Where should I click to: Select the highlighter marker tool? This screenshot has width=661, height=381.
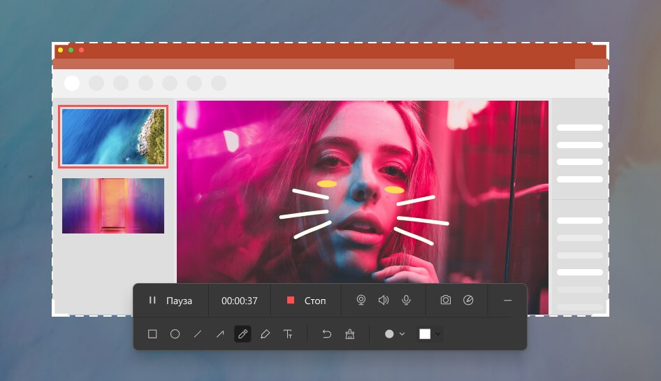[x=265, y=334]
